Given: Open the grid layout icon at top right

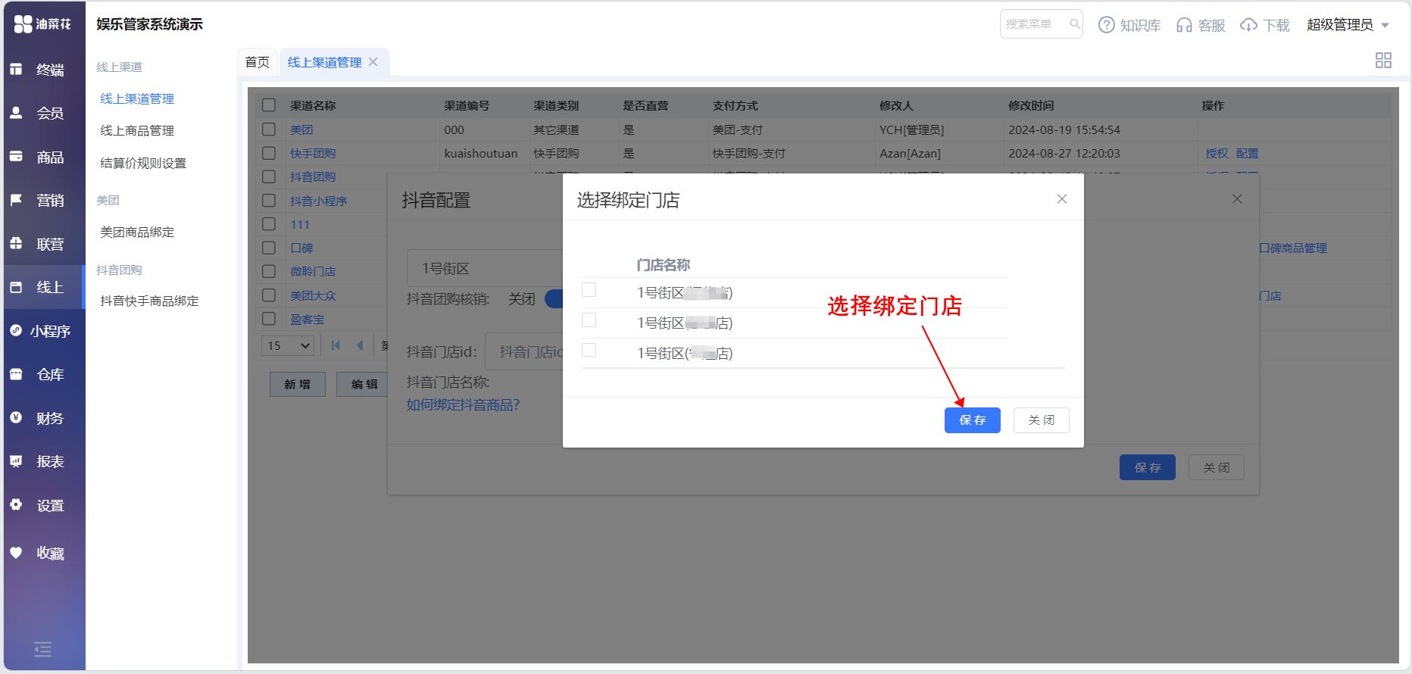Looking at the screenshot, I should [x=1383, y=61].
